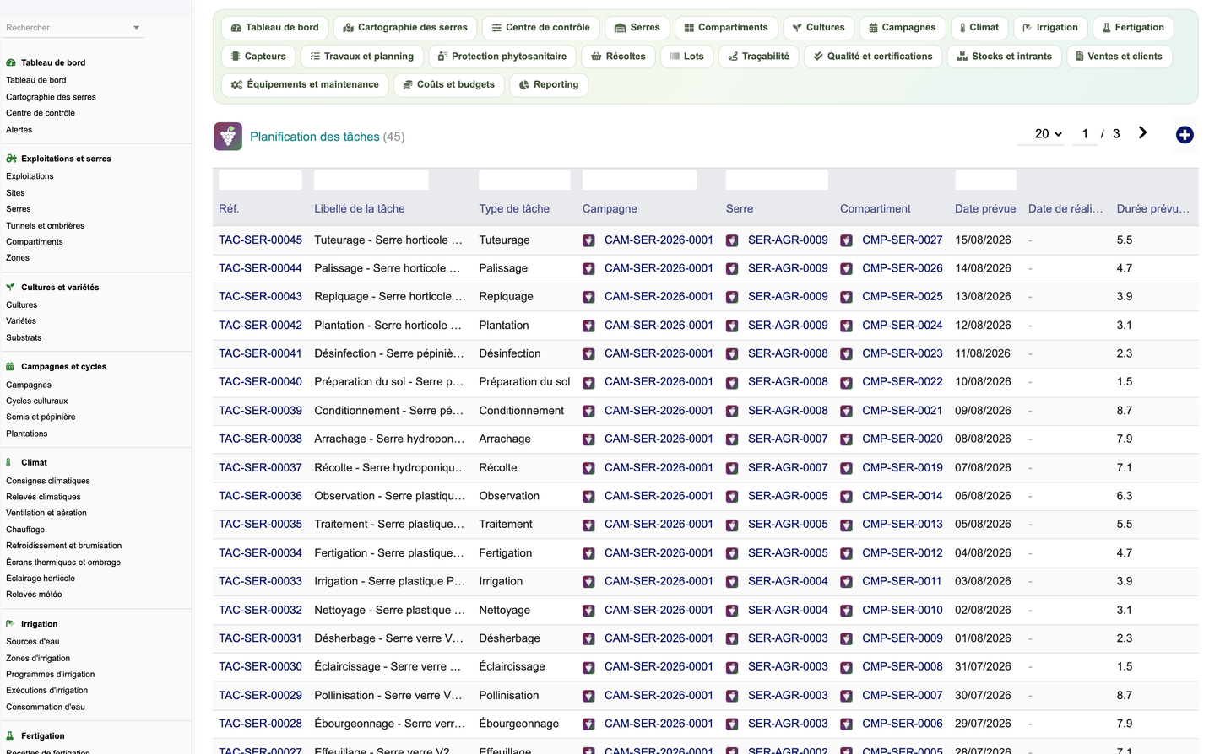
Task: Open the Rechercher dropdown arrow
Action: 136,28
